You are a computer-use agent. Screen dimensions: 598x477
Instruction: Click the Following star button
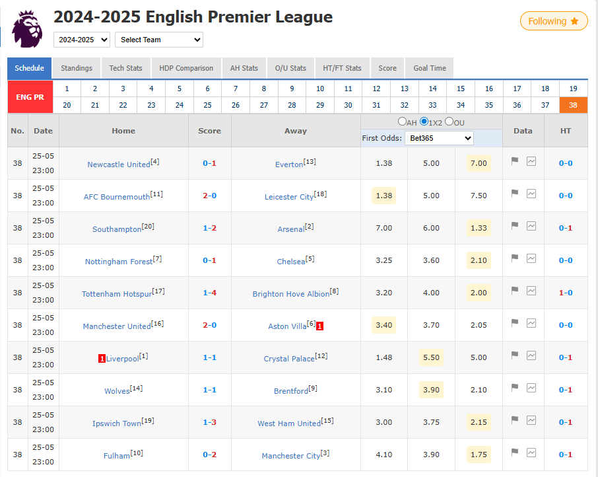[553, 21]
